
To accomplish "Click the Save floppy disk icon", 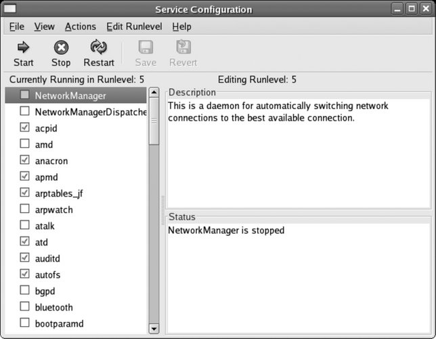I will pos(146,47).
